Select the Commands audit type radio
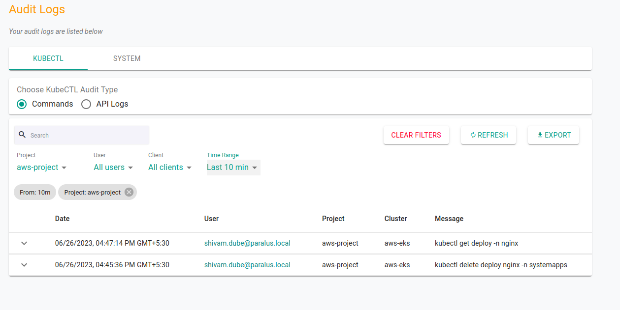The height and width of the screenshot is (310, 620). coord(21,104)
